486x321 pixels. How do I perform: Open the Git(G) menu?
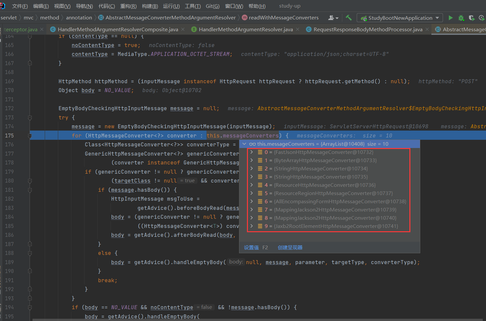212,6
